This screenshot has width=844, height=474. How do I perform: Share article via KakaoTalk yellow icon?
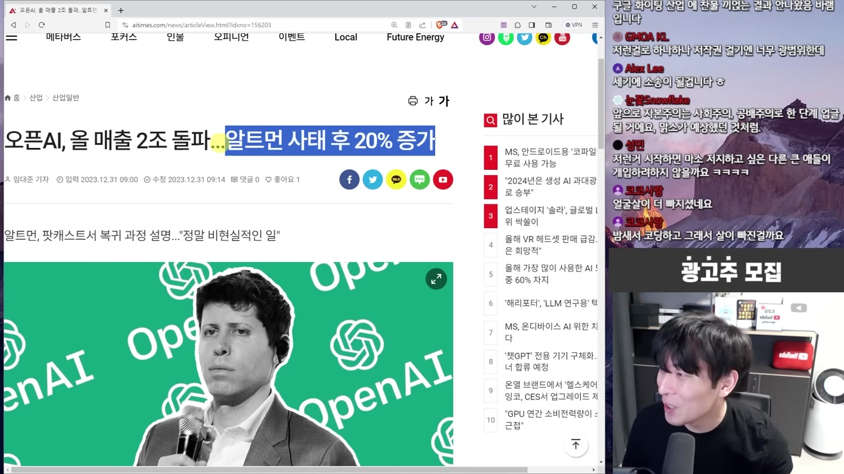(x=396, y=180)
